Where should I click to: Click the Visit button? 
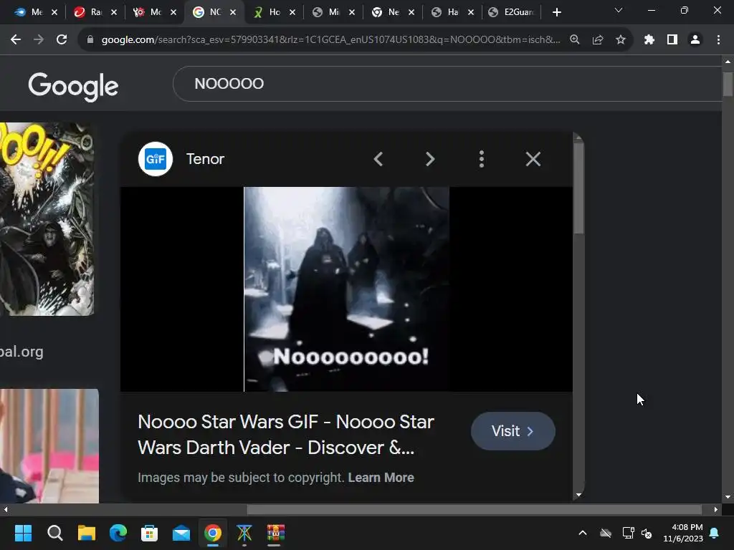click(x=513, y=430)
